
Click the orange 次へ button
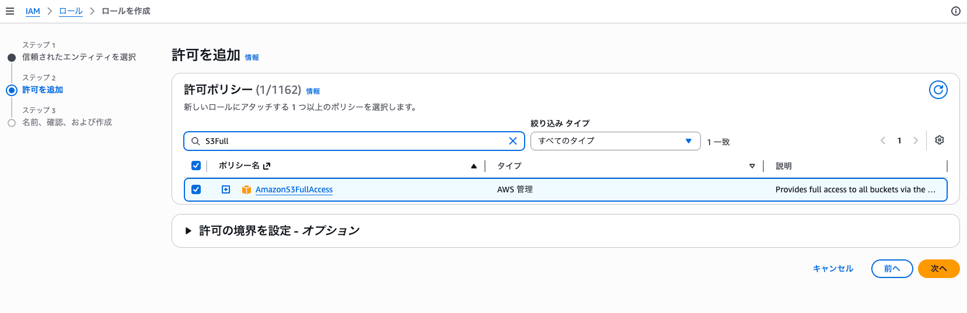tap(938, 269)
